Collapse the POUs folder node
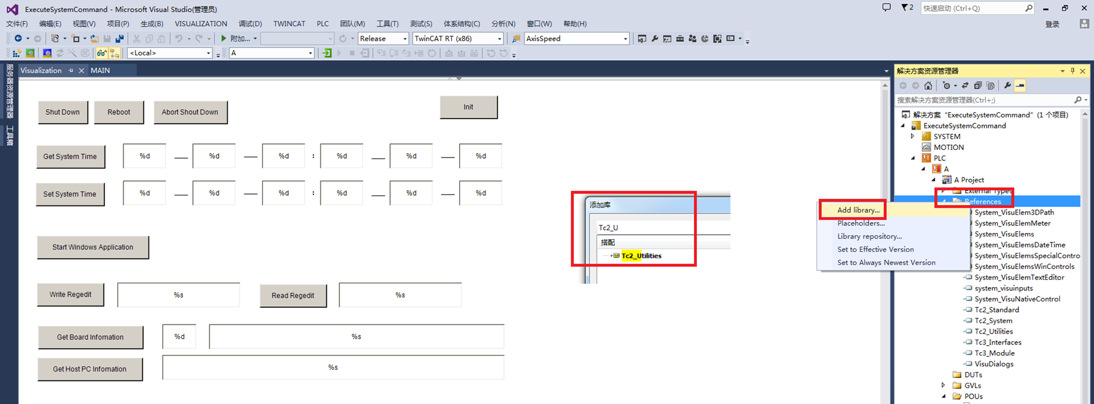 (943, 396)
